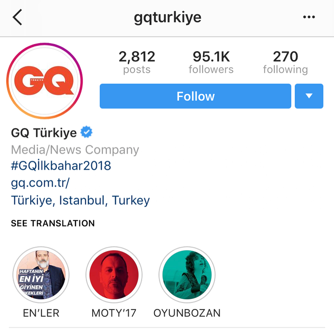Follow the gqturkiye account

click(195, 96)
